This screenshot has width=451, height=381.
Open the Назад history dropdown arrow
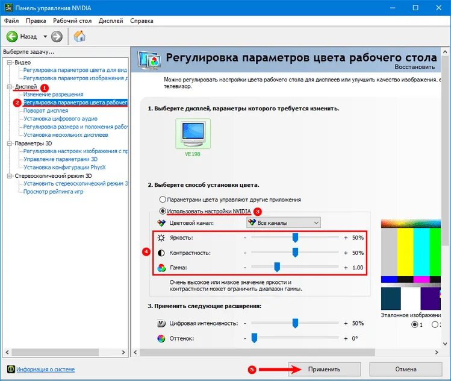(45, 37)
